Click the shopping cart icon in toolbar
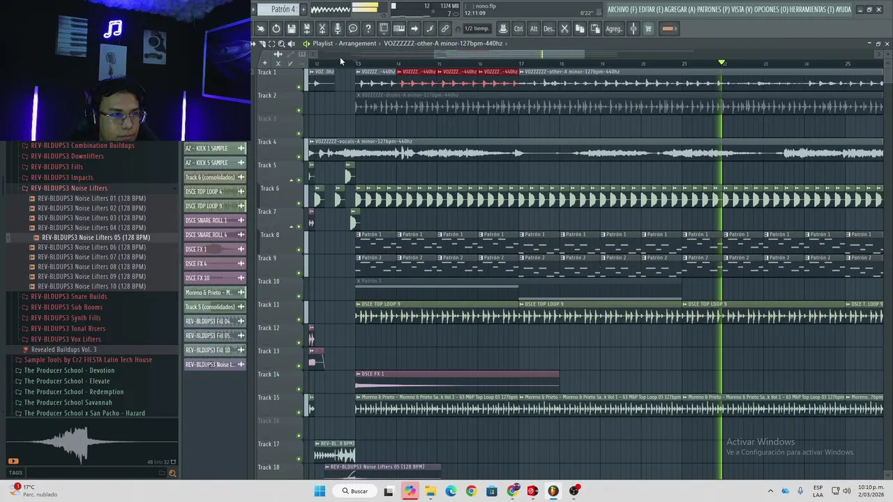Screen dimensions: 893x502 648,29
